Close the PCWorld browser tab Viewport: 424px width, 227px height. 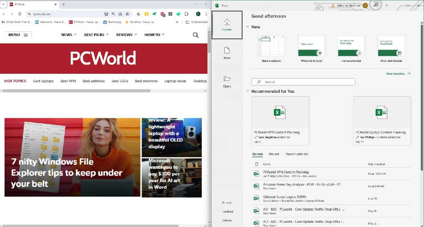[56, 4]
